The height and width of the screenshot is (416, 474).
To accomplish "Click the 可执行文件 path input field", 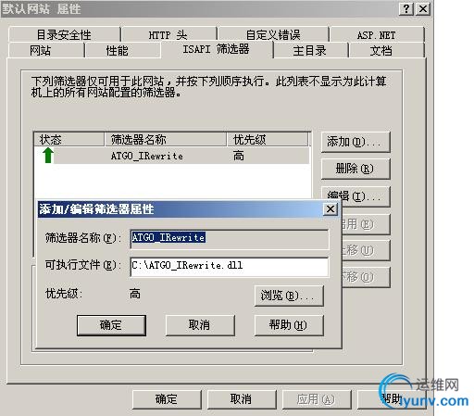I will pyautogui.click(x=230, y=267).
